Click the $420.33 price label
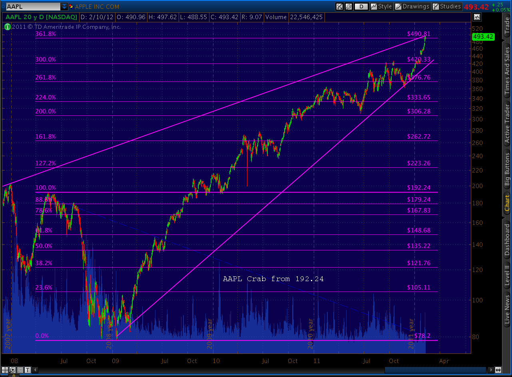 click(419, 60)
